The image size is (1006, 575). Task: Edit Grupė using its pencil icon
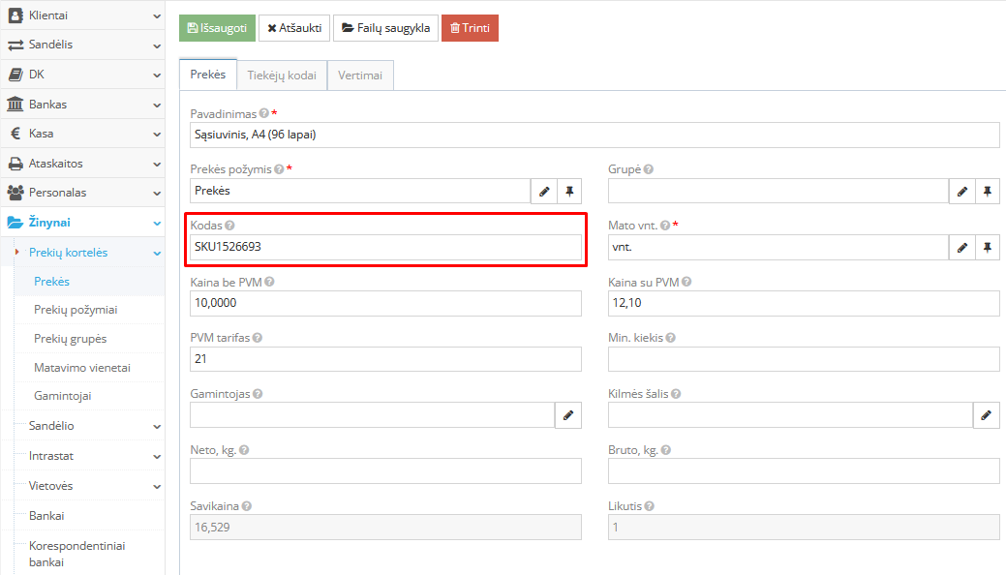(961, 192)
